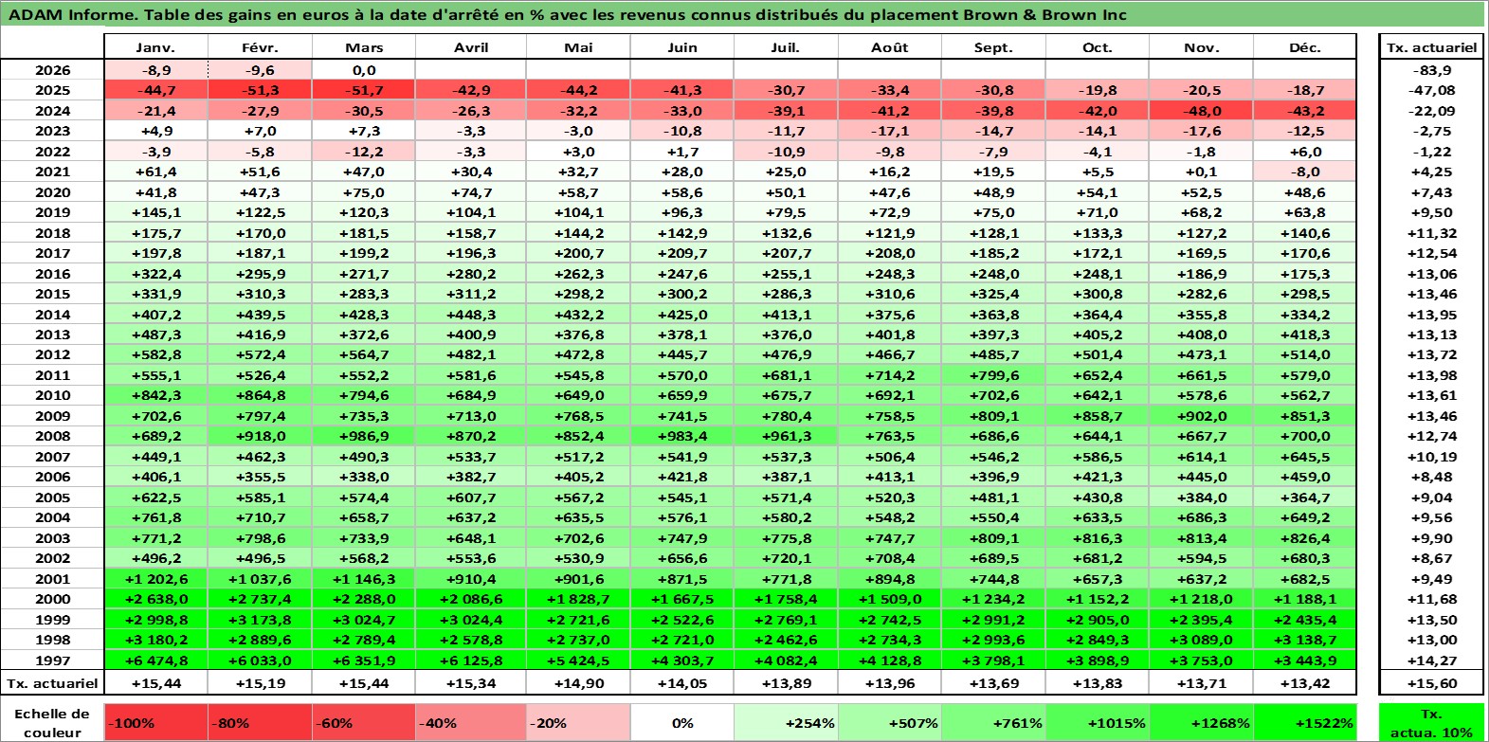Click the Tx. actua. 10% green legend box
Screen dimensions: 1489x742
pos(1431,722)
